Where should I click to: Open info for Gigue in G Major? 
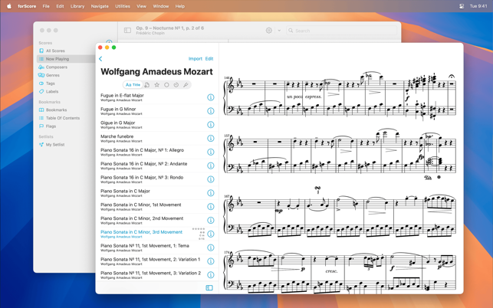211,125
